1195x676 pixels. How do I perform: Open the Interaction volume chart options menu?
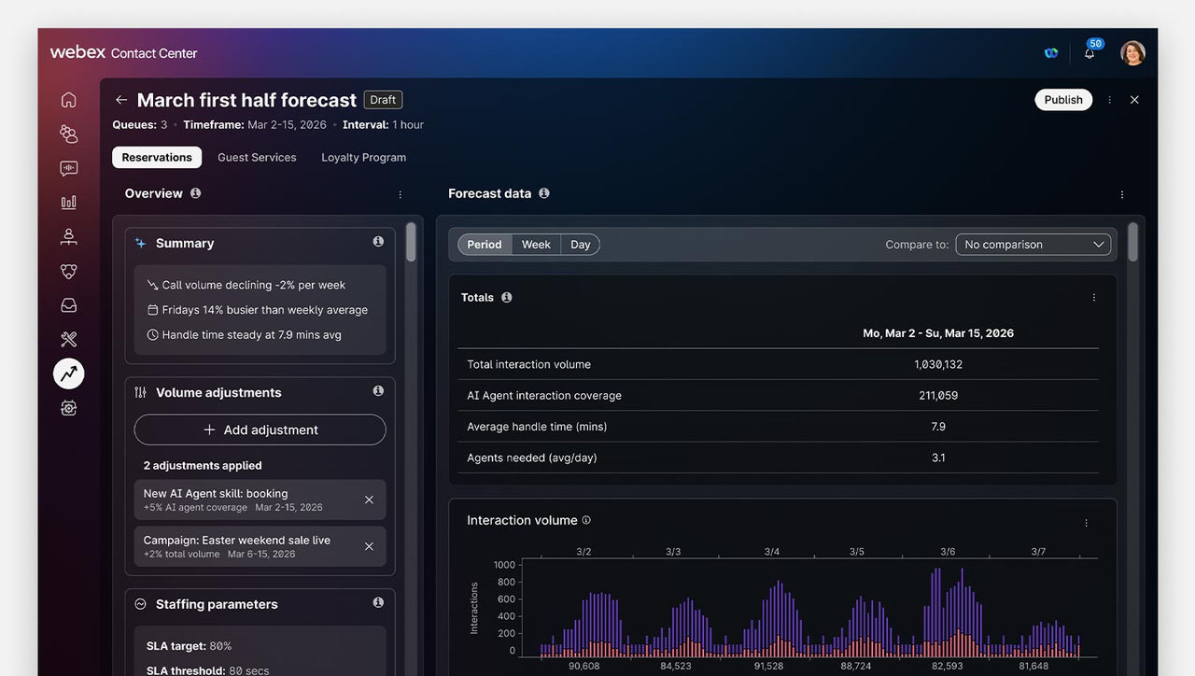(1086, 523)
